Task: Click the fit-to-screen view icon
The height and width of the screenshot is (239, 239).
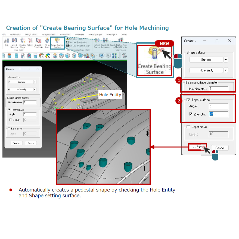Action: [114, 56]
